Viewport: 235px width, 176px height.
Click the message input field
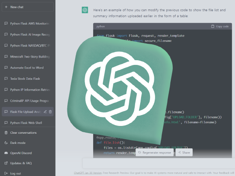click(159, 163)
